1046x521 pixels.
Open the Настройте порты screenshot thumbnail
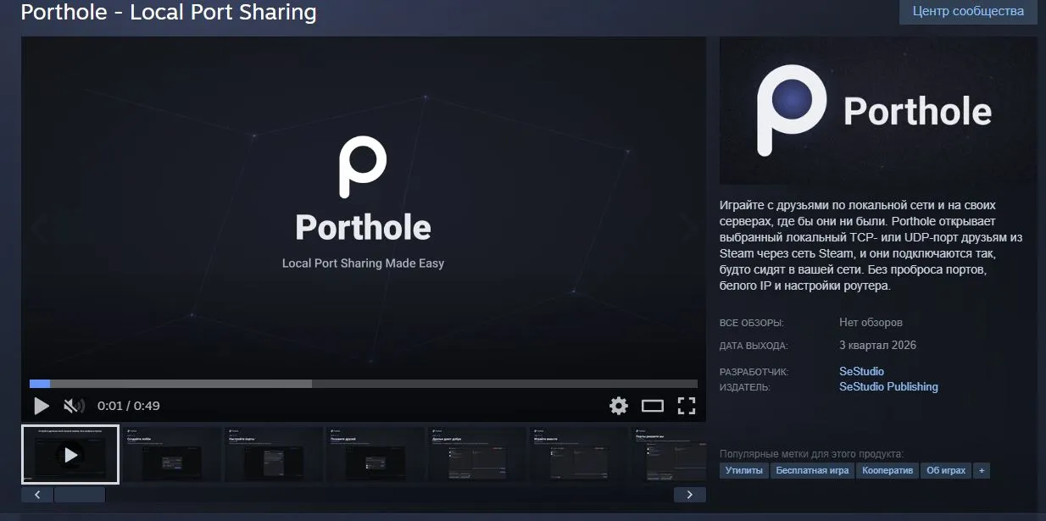tap(274, 455)
